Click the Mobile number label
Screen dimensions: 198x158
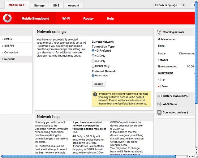point(166,39)
